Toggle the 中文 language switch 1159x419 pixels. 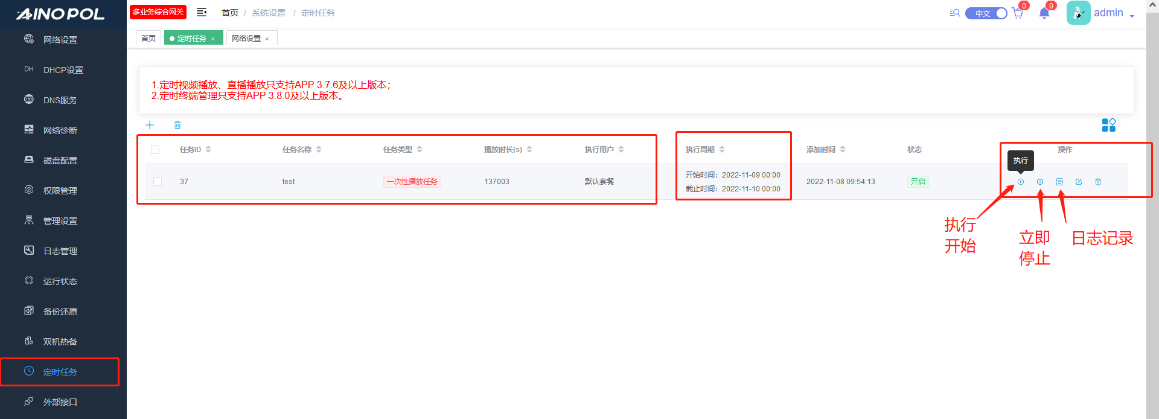pyautogui.click(x=986, y=13)
